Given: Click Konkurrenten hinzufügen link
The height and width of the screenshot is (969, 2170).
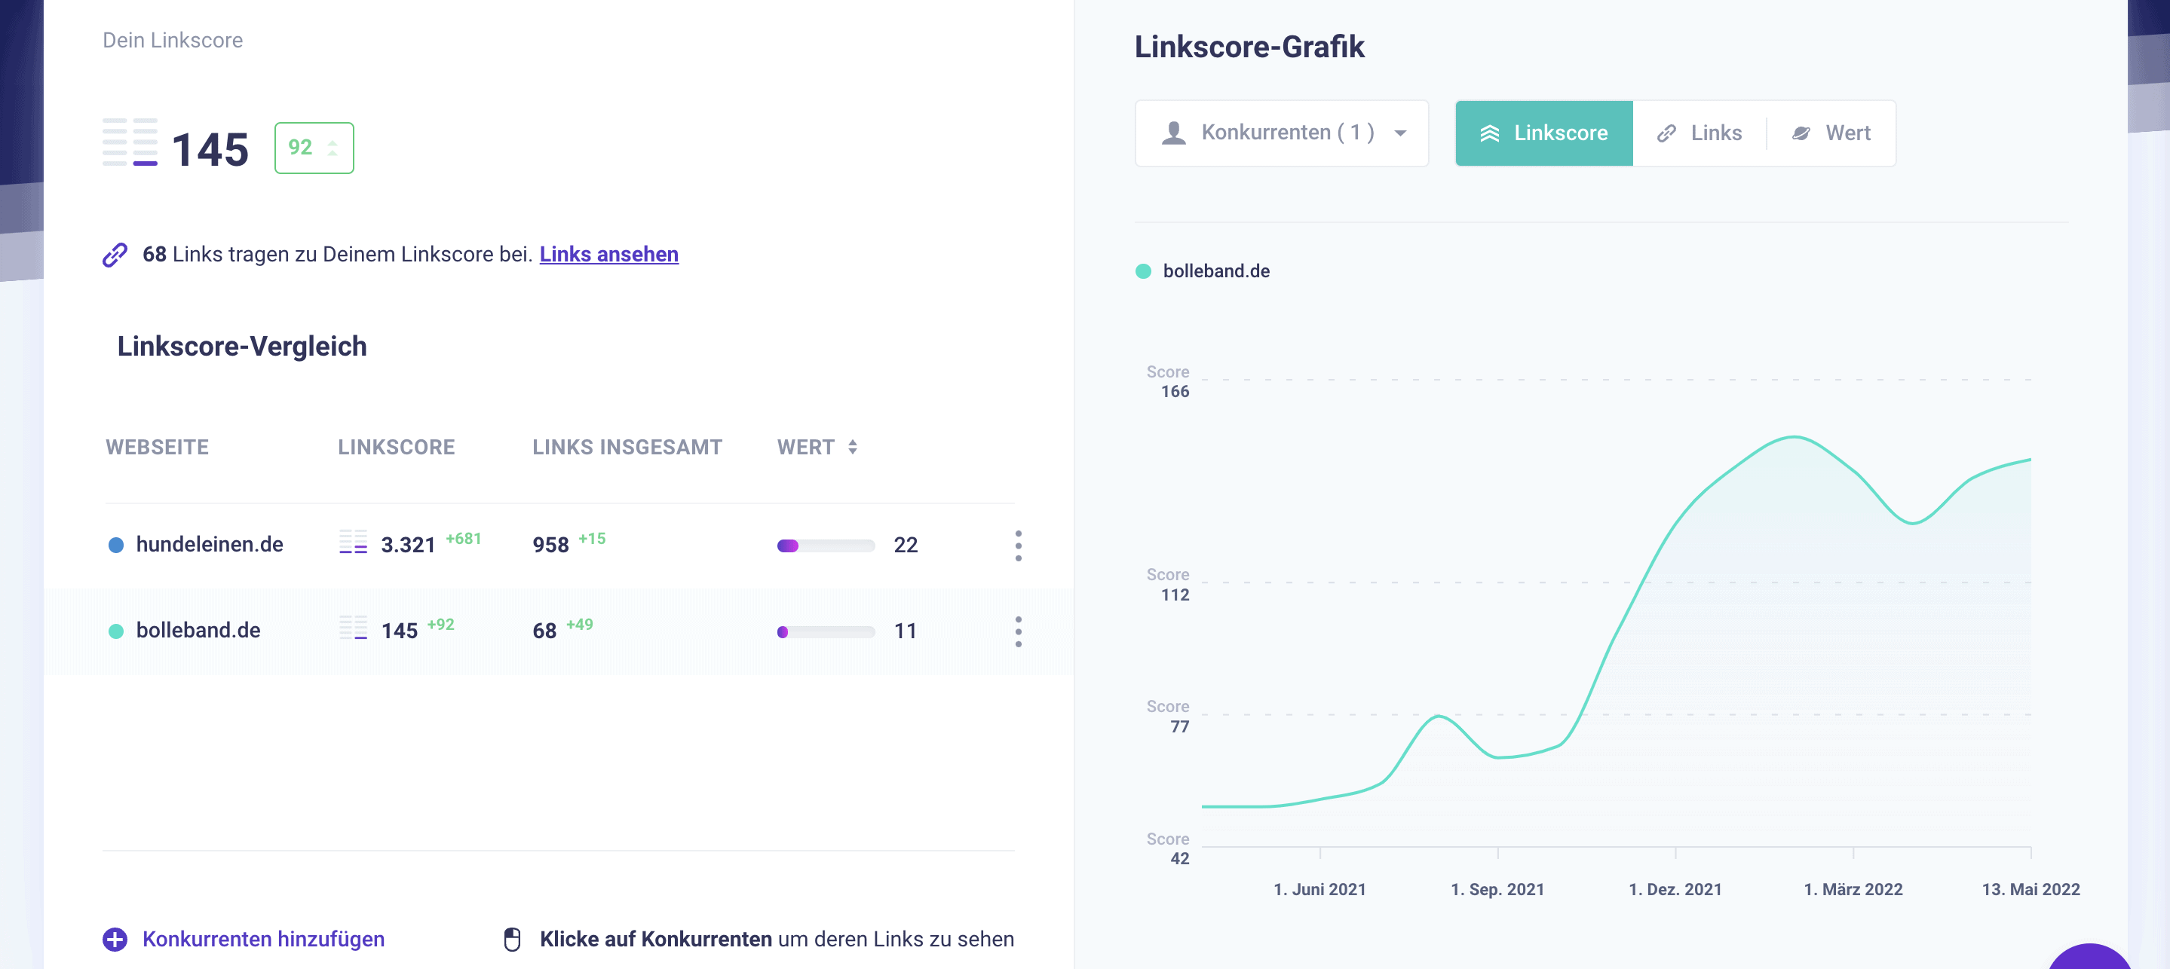Looking at the screenshot, I should point(263,939).
